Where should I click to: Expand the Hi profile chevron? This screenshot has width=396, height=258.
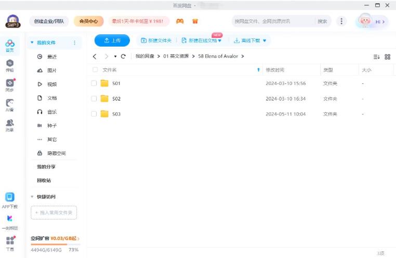(x=384, y=22)
